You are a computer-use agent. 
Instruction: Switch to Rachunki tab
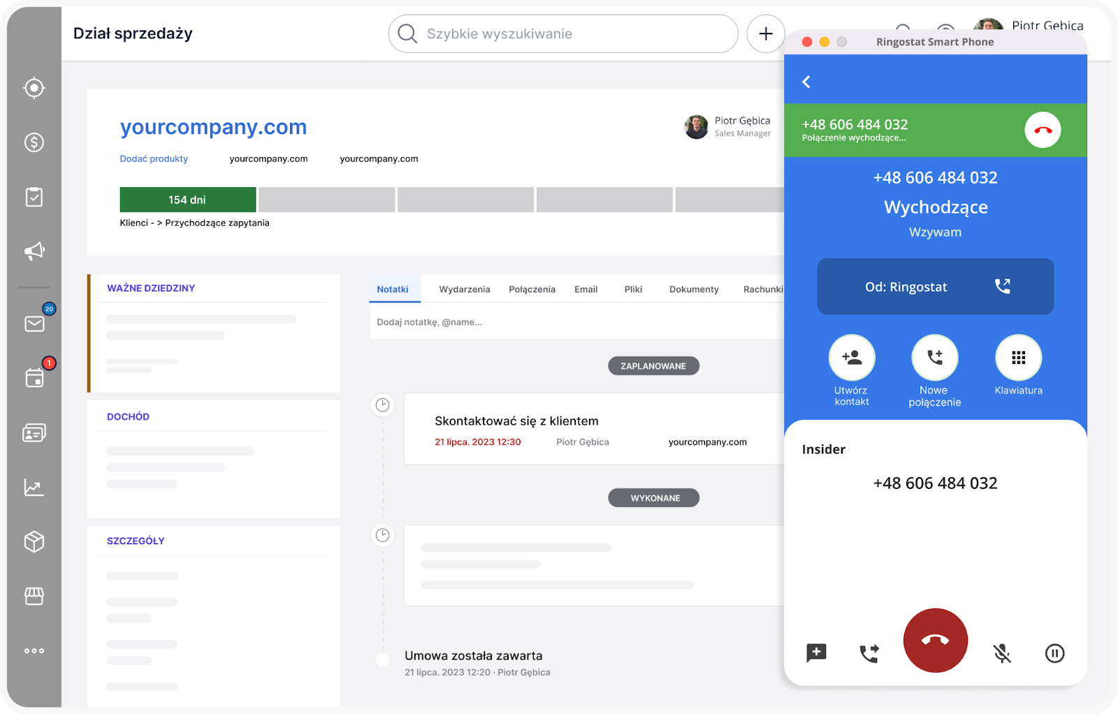pos(763,289)
